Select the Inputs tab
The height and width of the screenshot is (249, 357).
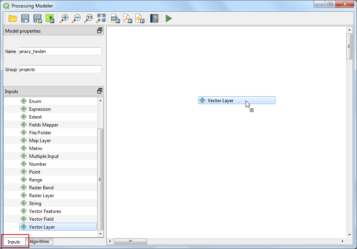coord(14,242)
